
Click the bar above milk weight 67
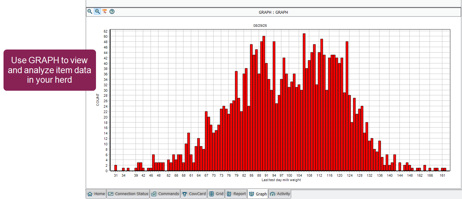[206, 141]
